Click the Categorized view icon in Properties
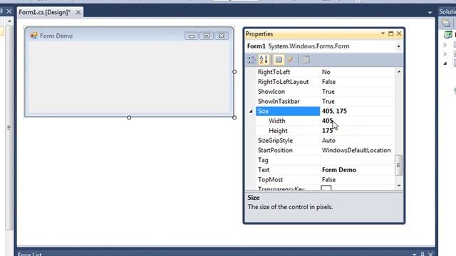Viewport: 456px width, 256px height. [251, 60]
